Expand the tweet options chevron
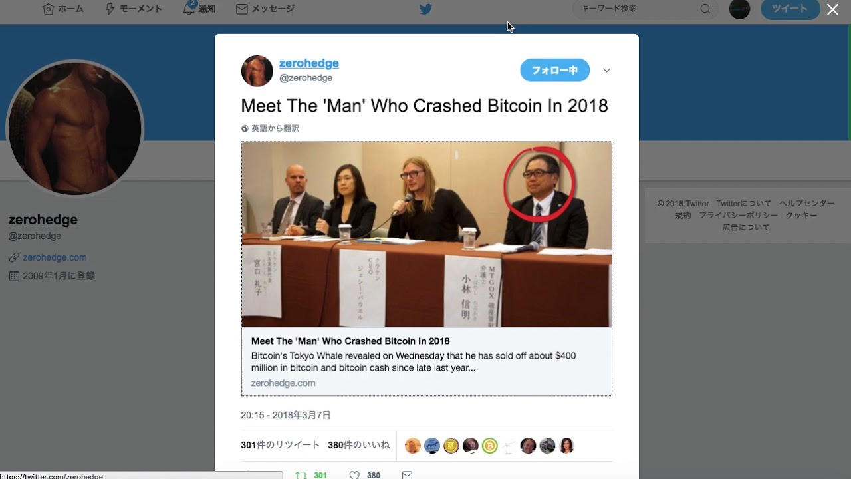Viewport: 851px width, 479px height. 606,70
